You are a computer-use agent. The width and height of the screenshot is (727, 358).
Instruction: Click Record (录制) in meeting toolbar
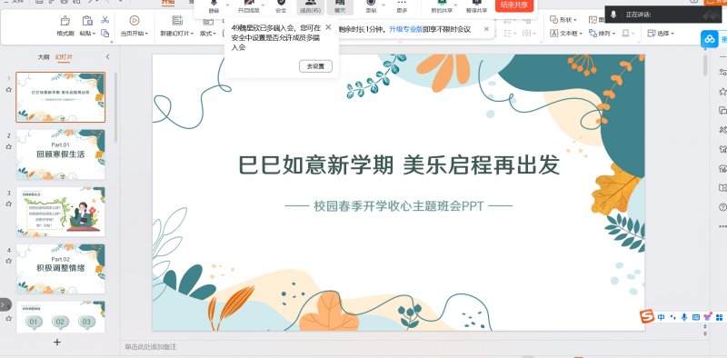370,6
